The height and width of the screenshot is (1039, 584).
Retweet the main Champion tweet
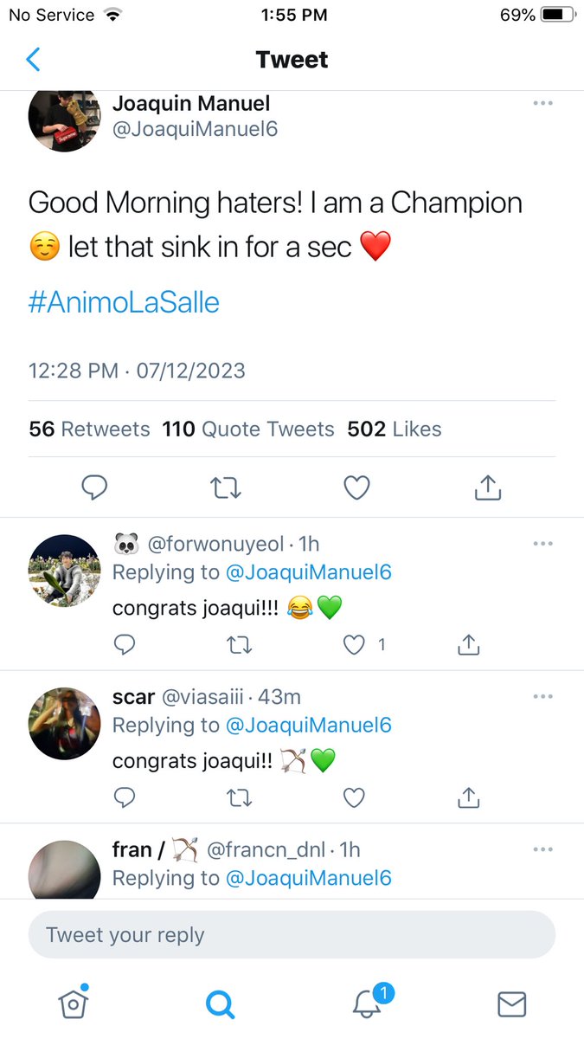(227, 488)
